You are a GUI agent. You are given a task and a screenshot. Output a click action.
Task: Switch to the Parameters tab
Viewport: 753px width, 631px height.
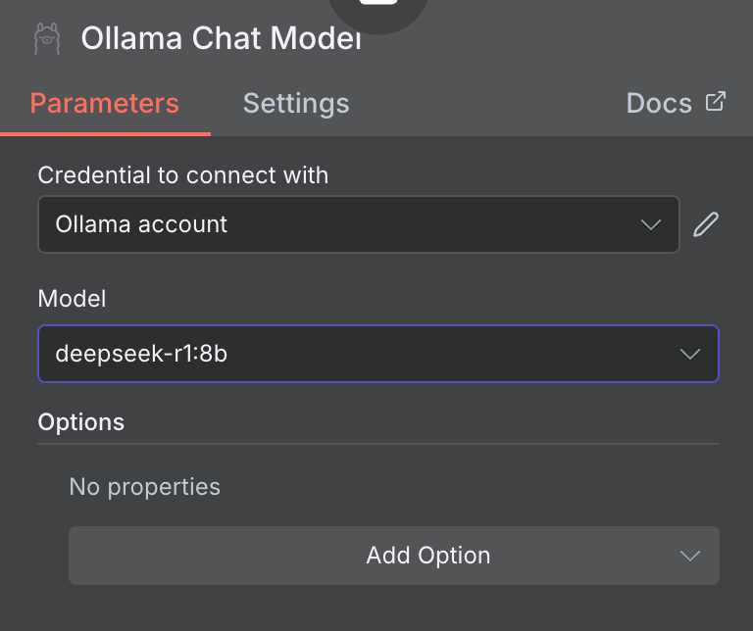pyautogui.click(x=104, y=103)
